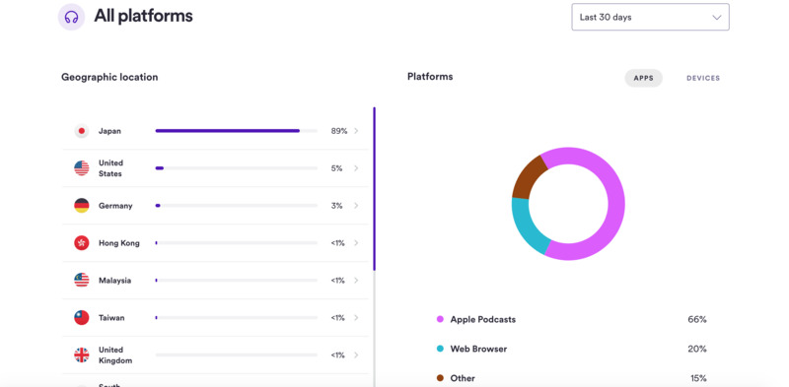Click the Taiwan flag icon
Screen dimensions: 789x387
82,318
